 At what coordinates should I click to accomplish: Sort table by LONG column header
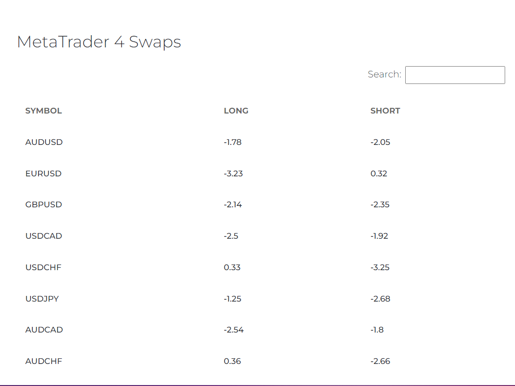pyautogui.click(x=236, y=111)
